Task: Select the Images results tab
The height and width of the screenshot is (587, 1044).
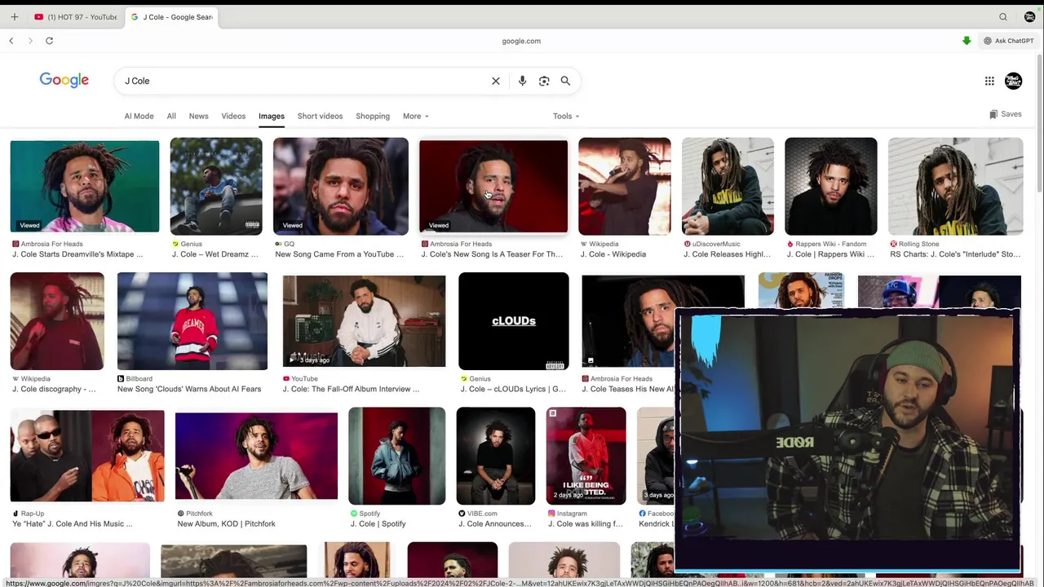Action: click(x=272, y=116)
